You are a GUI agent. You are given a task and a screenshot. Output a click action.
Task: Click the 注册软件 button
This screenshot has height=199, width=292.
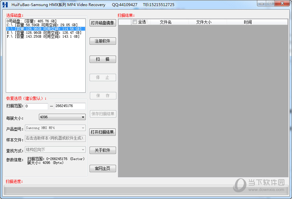point(103,41)
